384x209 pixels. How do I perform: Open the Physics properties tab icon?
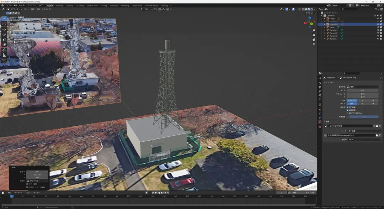320,114
